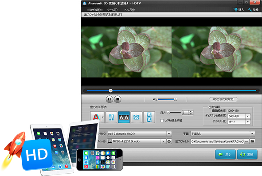The height and width of the screenshot is (176, 262).
Task: Open the ディスプレイ解像度 640*480 dropdown
Action: [248, 116]
